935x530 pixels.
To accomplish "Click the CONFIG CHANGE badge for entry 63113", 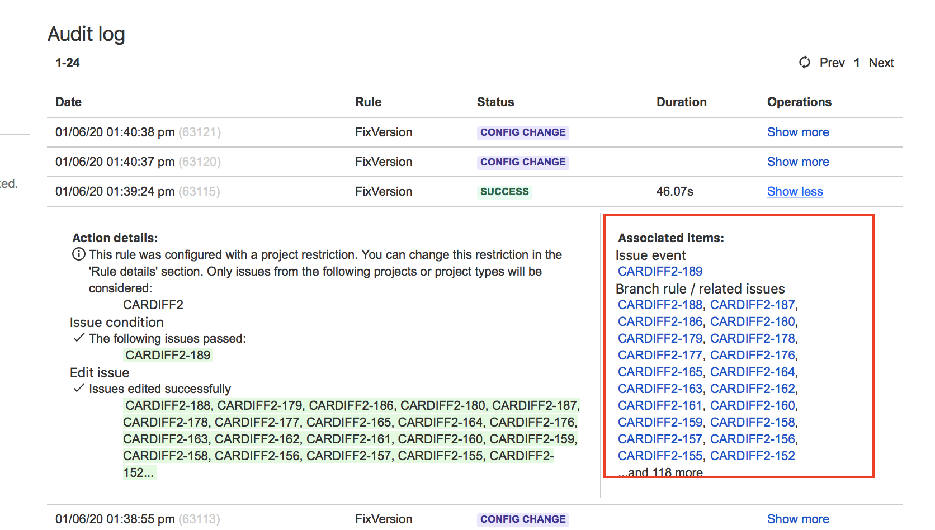I will [522, 519].
